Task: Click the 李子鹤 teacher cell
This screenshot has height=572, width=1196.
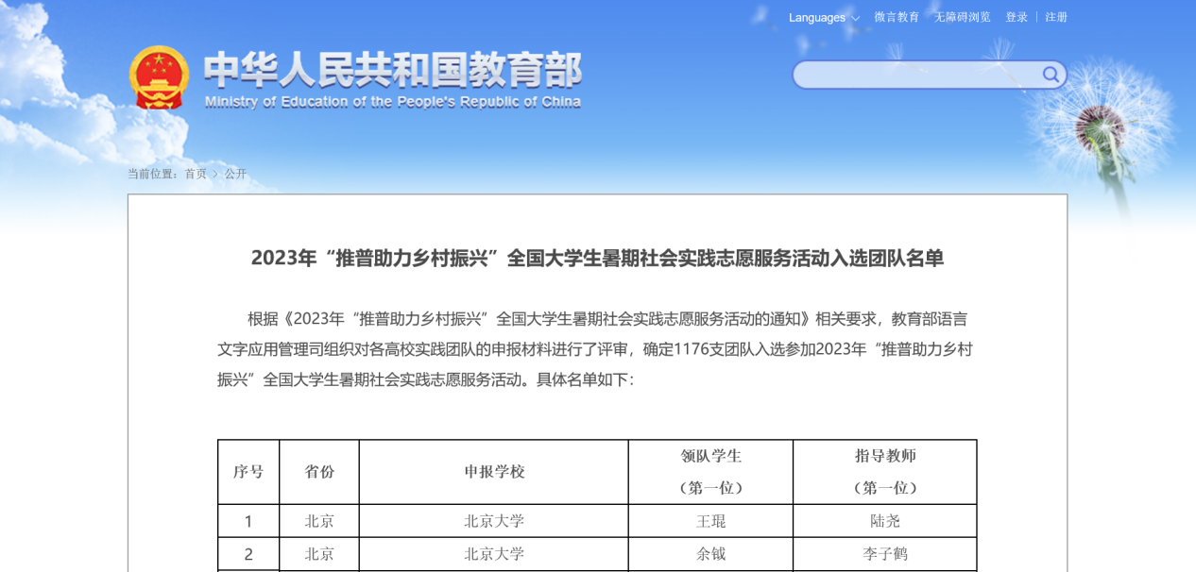Action: [884, 554]
